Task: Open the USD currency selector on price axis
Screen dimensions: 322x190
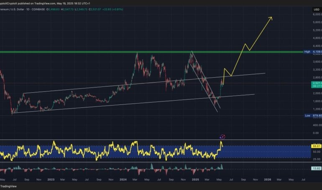Action: coord(317,10)
